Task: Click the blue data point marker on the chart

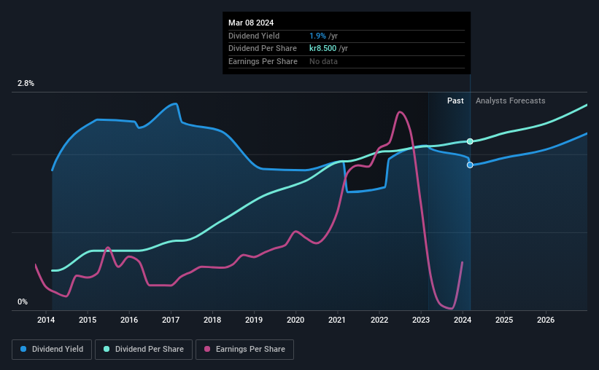Action: [x=470, y=165]
